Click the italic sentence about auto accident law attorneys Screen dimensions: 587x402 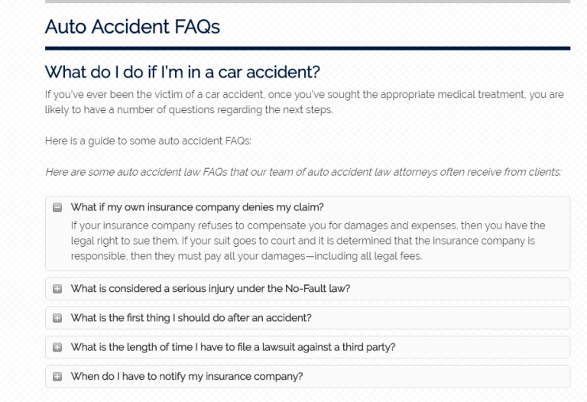(x=303, y=173)
